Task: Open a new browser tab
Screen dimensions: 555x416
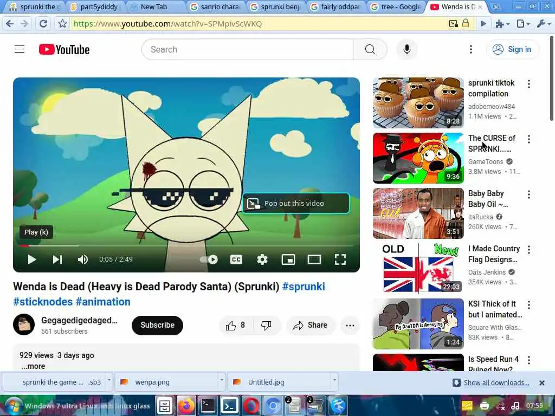Action: pos(495,6)
